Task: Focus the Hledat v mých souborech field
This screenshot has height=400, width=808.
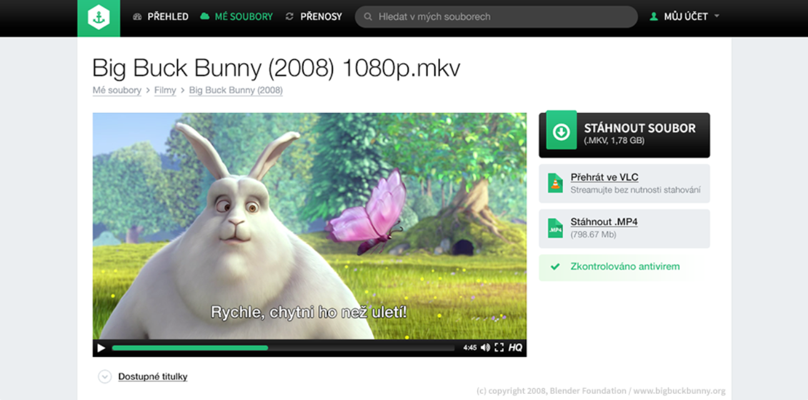Action: point(500,17)
